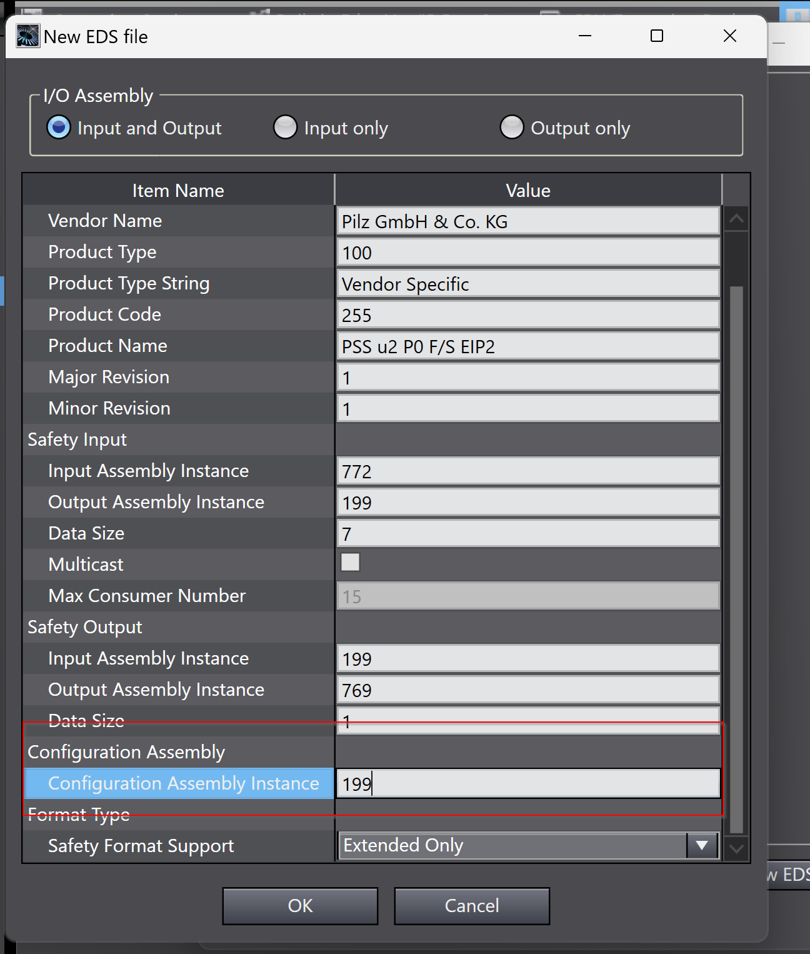Click the Configuration Assembly section header
The width and height of the screenshot is (810, 954).
coord(126,752)
